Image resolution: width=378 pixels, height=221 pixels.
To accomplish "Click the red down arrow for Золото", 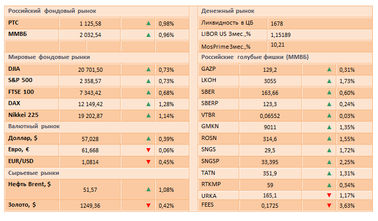I will tap(148, 206).
